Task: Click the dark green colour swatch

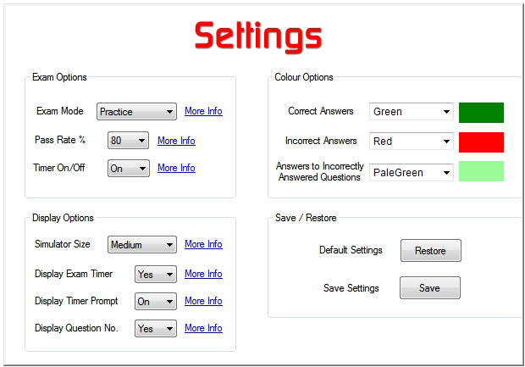Action: tap(481, 113)
